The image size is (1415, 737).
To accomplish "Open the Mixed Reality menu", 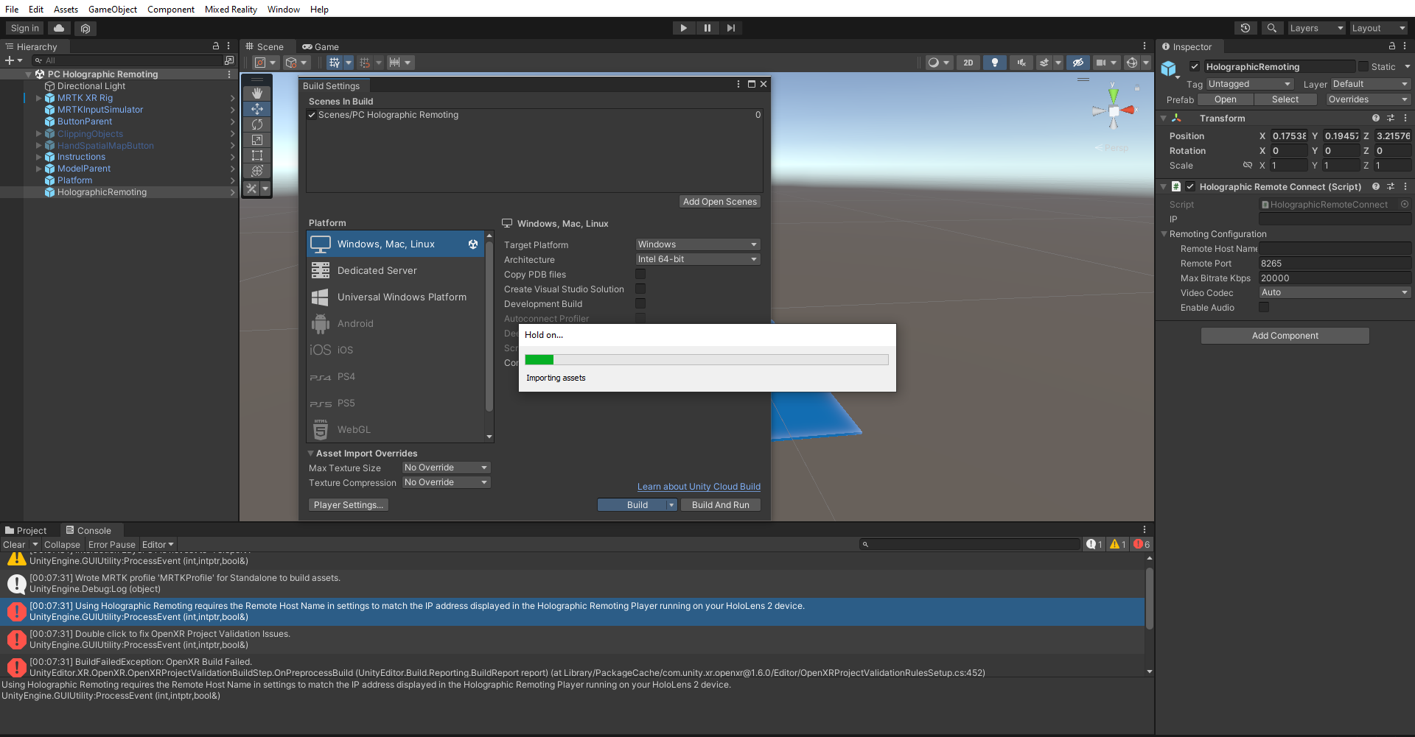I will click(x=231, y=9).
